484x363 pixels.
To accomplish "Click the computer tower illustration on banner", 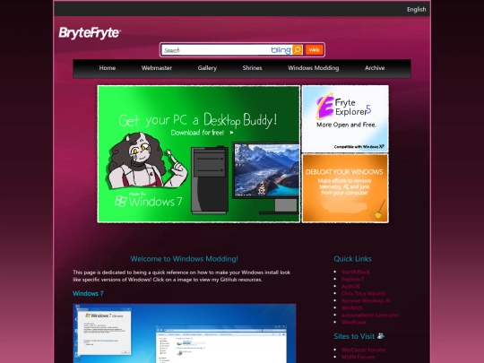I will [210, 180].
